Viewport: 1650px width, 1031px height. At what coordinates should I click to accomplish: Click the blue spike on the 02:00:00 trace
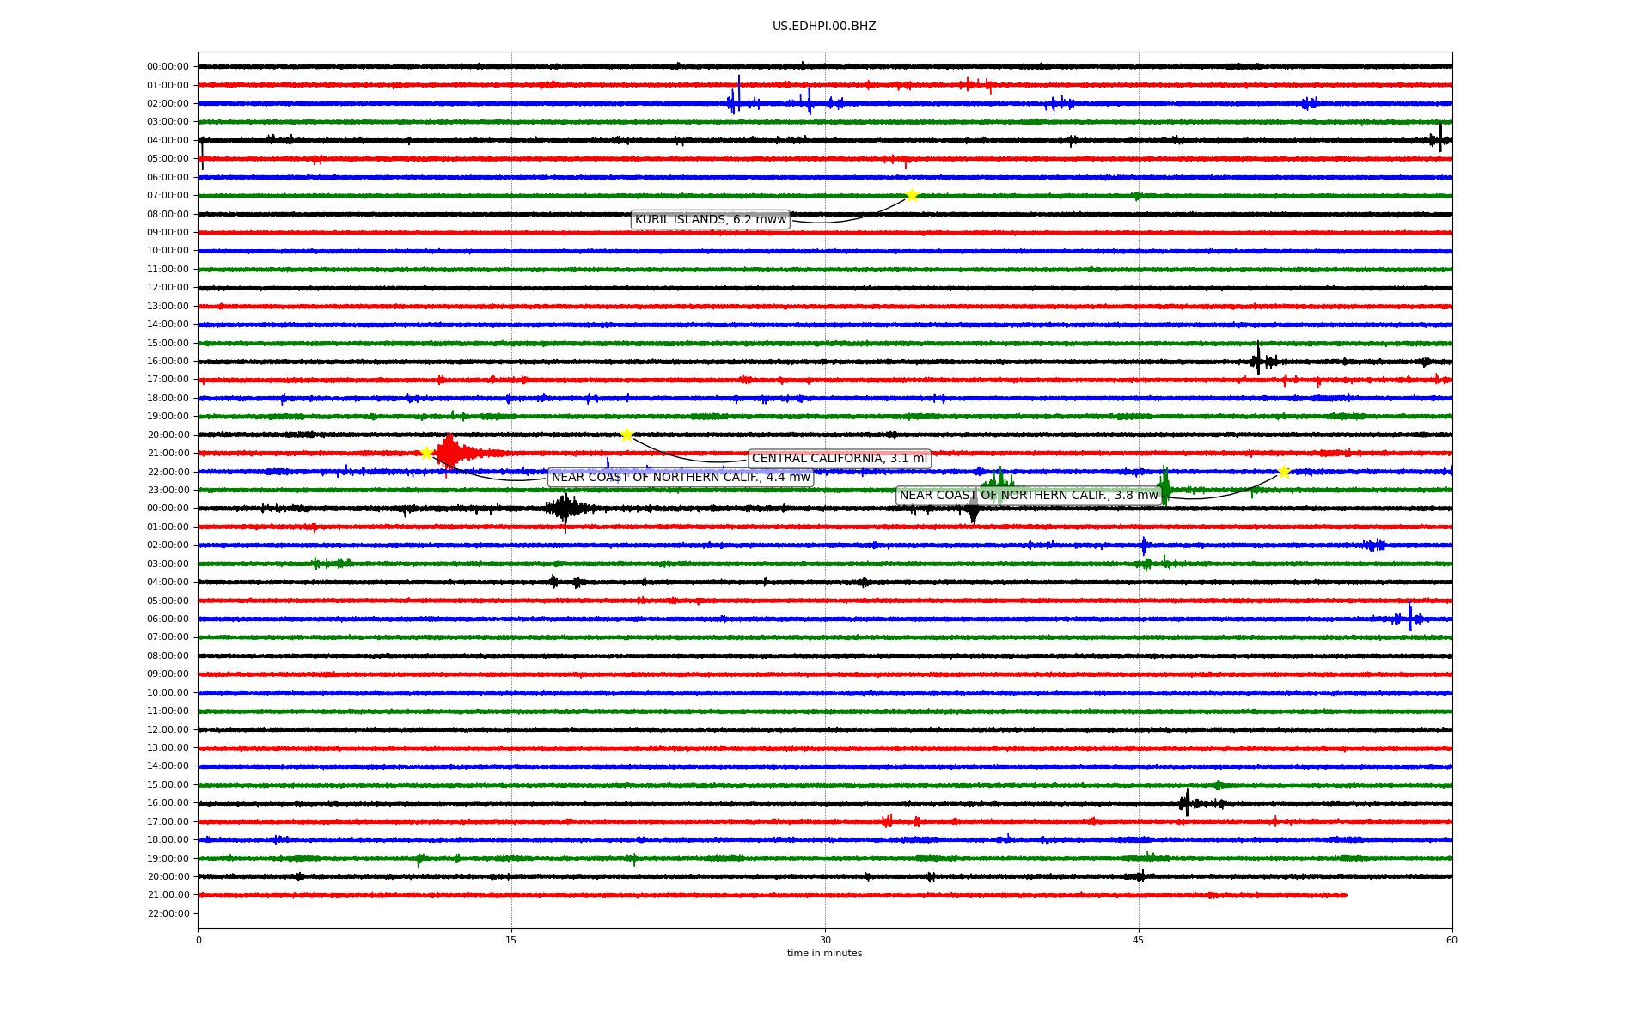point(738,95)
